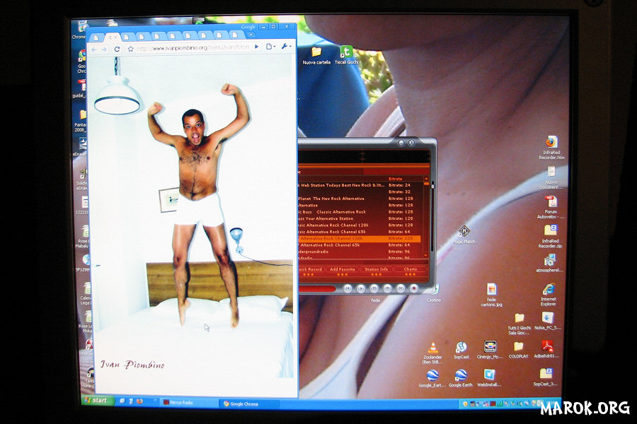Click Quick Record in the radio player
This screenshot has width=637, height=424.
pos(311,269)
